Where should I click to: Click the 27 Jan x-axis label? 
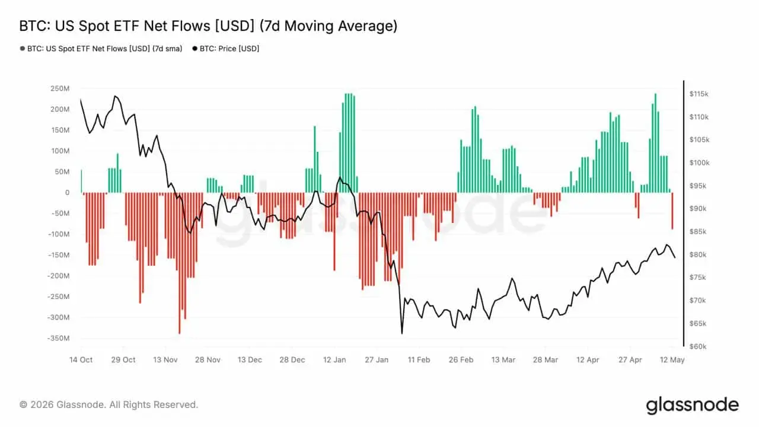[376, 359]
